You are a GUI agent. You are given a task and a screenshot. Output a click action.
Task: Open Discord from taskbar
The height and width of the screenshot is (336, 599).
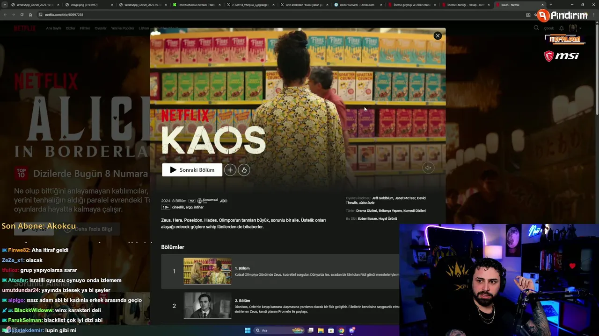point(351,330)
